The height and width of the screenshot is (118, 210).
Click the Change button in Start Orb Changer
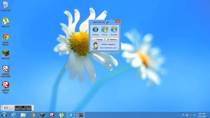[x=98, y=39]
